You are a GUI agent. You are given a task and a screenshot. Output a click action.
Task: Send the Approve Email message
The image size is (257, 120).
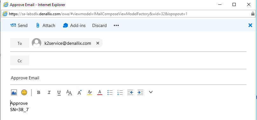(19, 25)
